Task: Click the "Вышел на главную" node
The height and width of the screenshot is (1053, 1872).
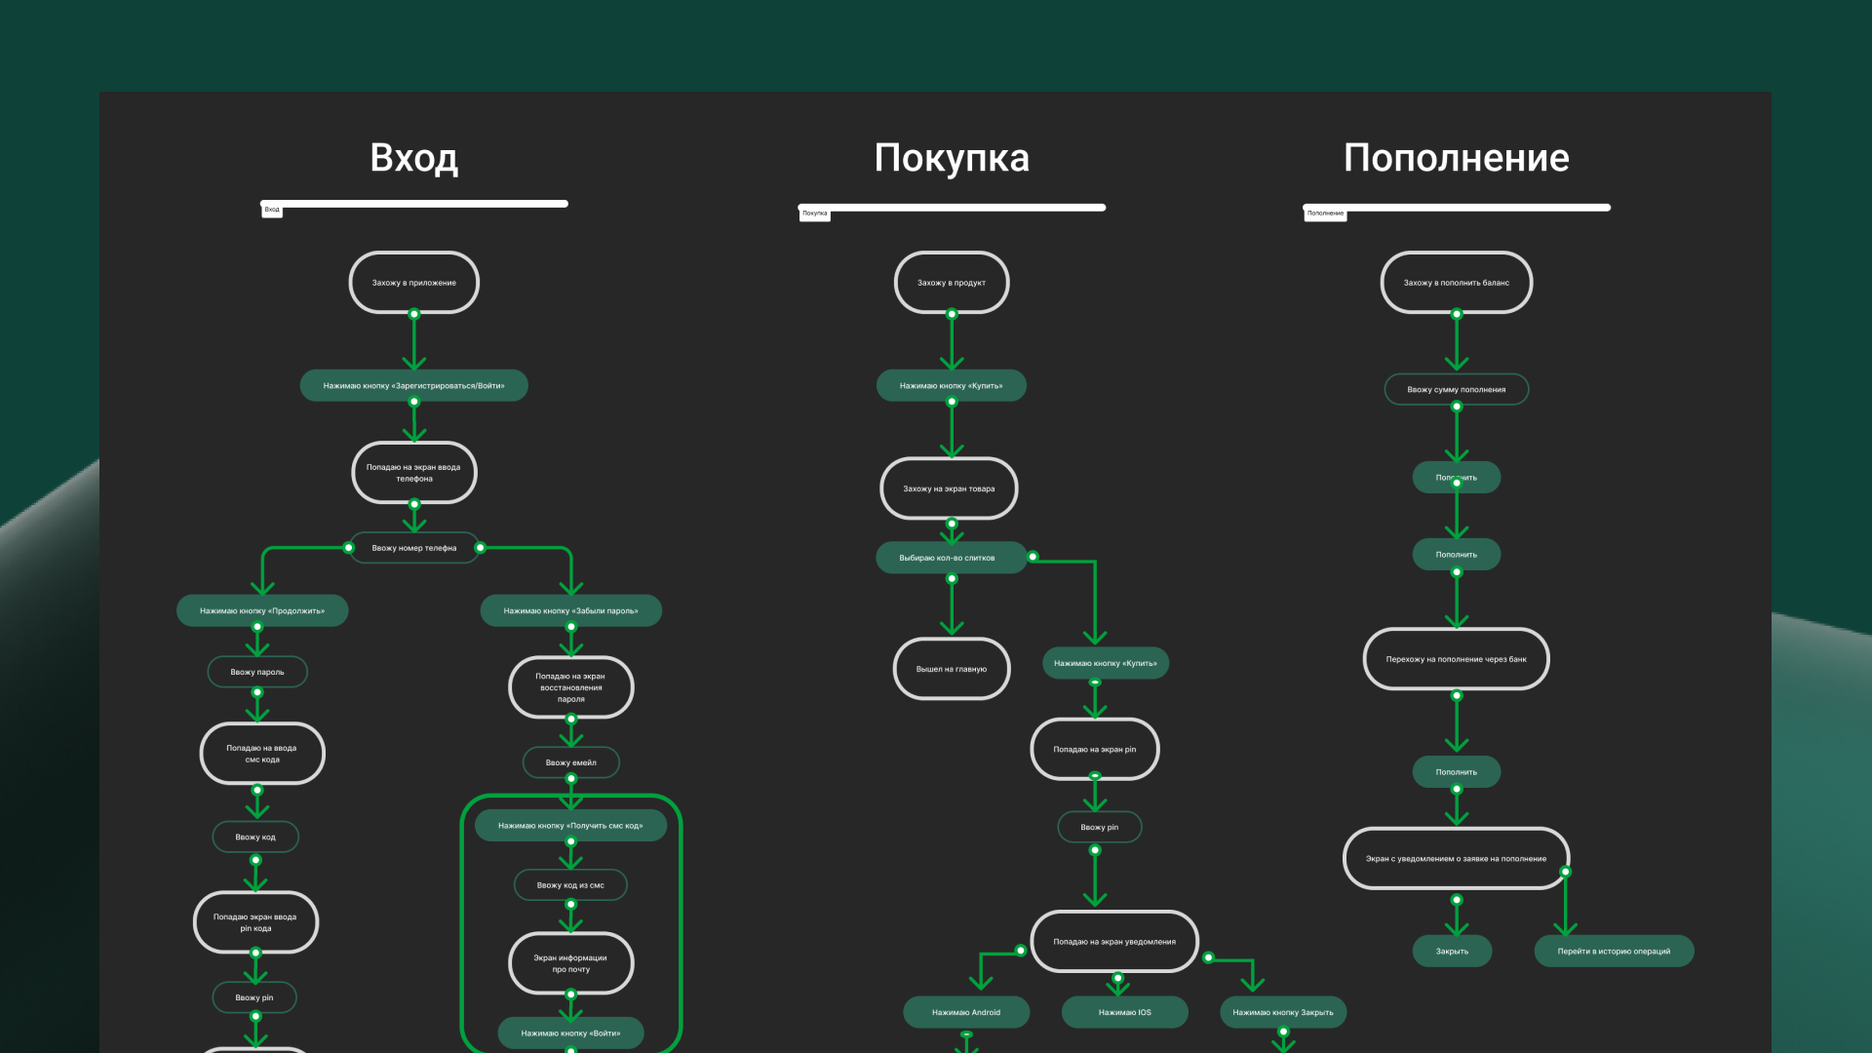Action: (952, 669)
